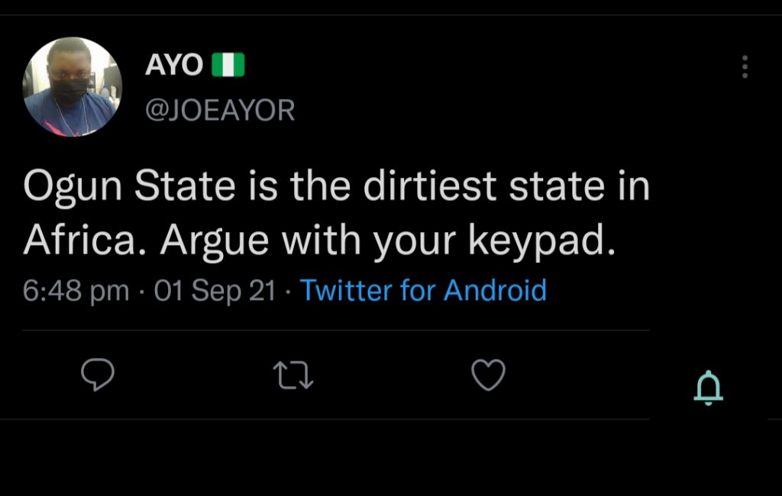The height and width of the screenshot is (496, 782).
Task: Retweet the Ogun State tweet
Action: click(294, 375)
